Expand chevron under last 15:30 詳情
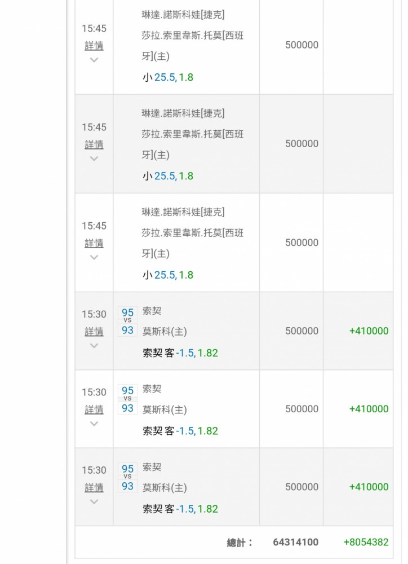This screenshot has height=564, width=408. pyautogui.click(x=94, y=501)
